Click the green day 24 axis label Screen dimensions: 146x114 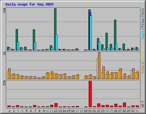(107, 111)
